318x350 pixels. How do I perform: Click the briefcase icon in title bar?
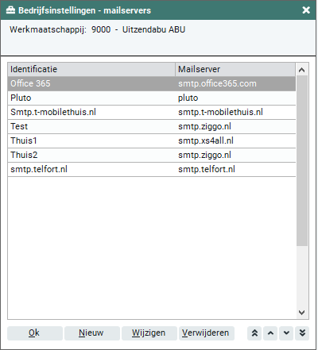pos(10,10)
